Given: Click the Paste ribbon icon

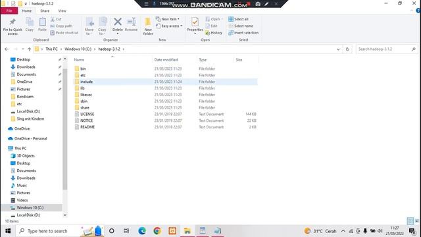Looking at the screenshot, I should click(x=42, y=25).
